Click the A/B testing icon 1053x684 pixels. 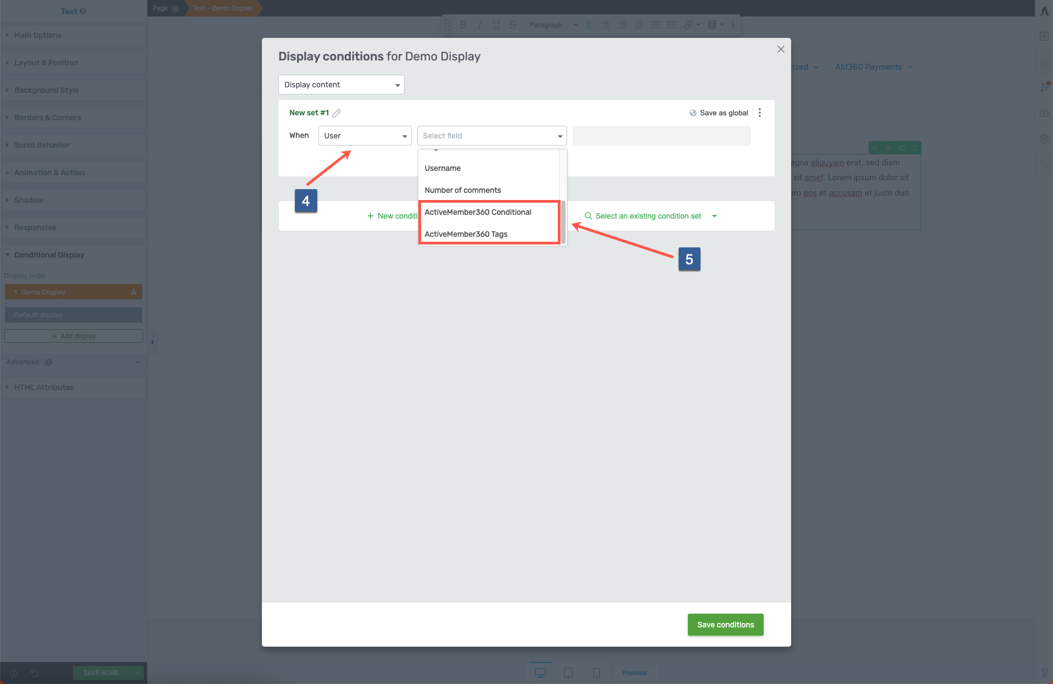click(1044, 164)
